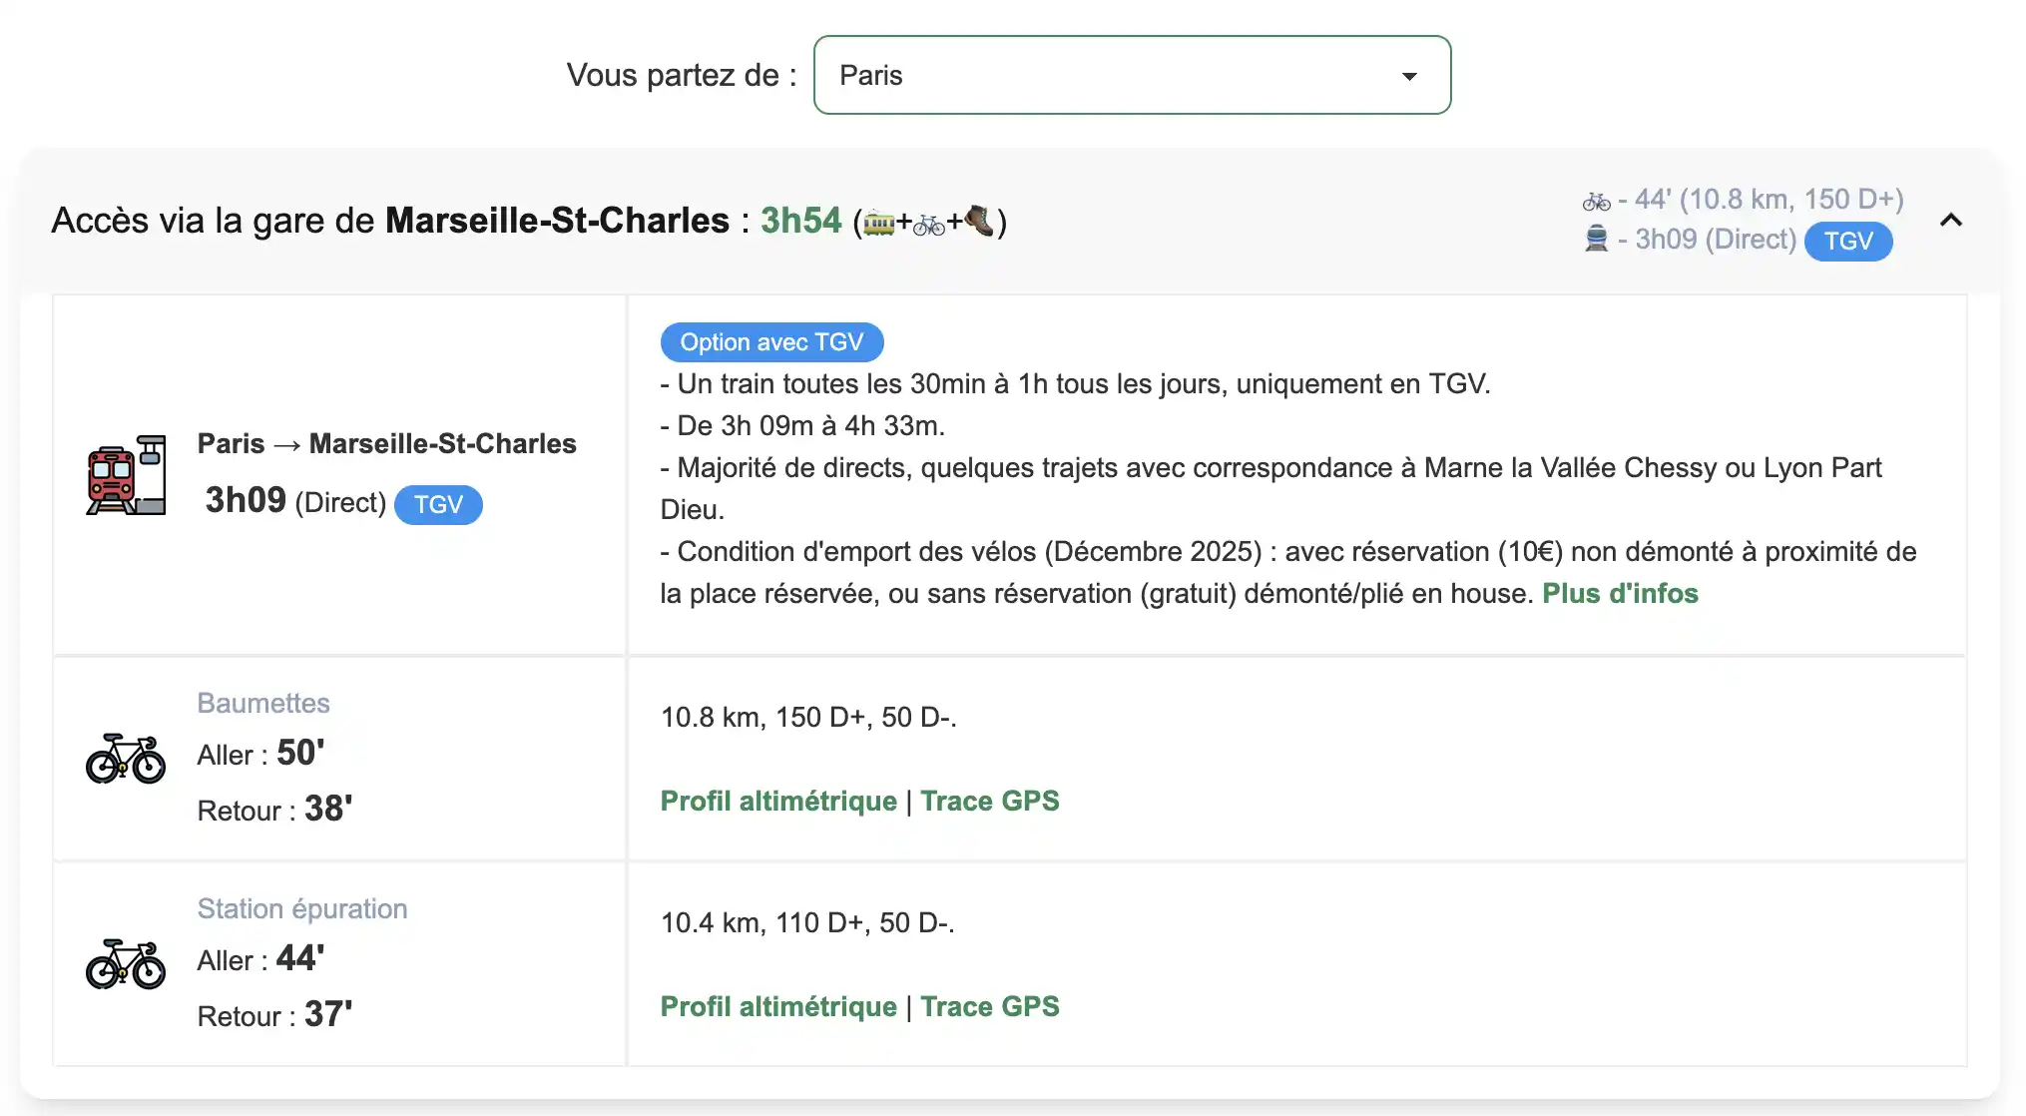
Task: Click the train station icon beside Paris route
Action: coord(126,475)
